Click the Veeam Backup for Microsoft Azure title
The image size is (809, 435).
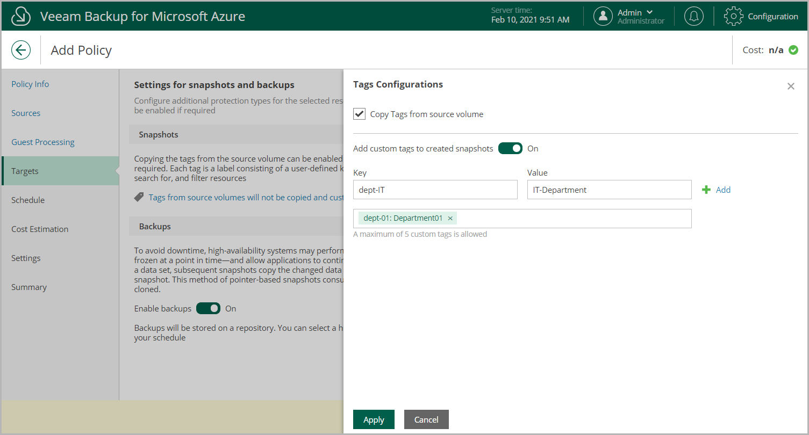tap(142, 16)
